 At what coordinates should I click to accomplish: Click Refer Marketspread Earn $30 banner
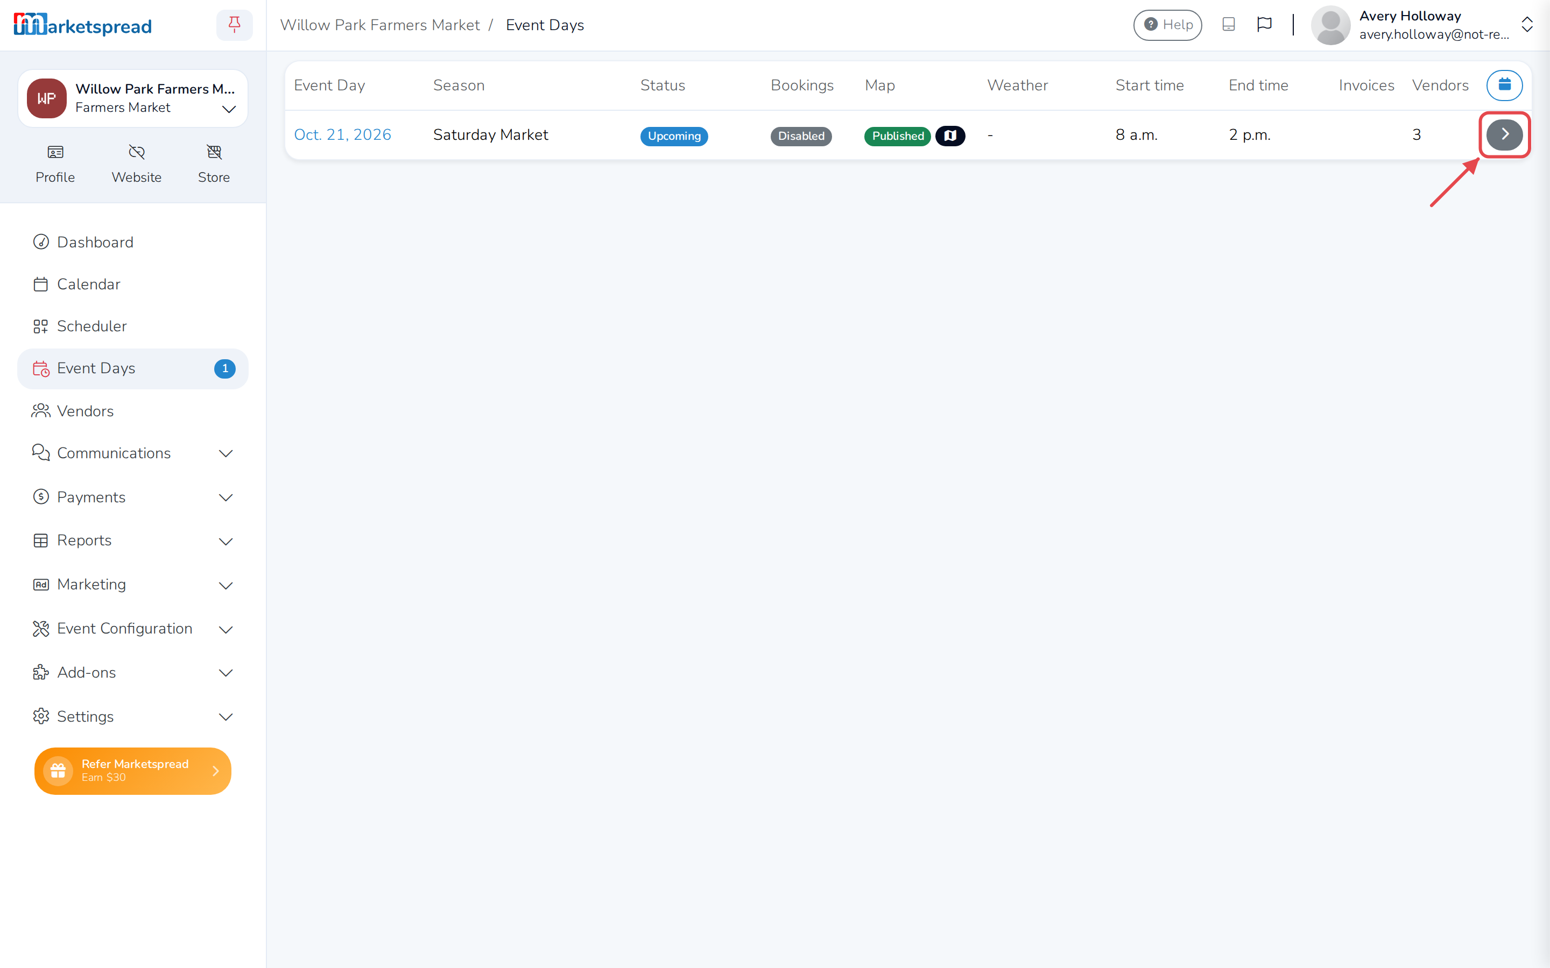point(132,771)
